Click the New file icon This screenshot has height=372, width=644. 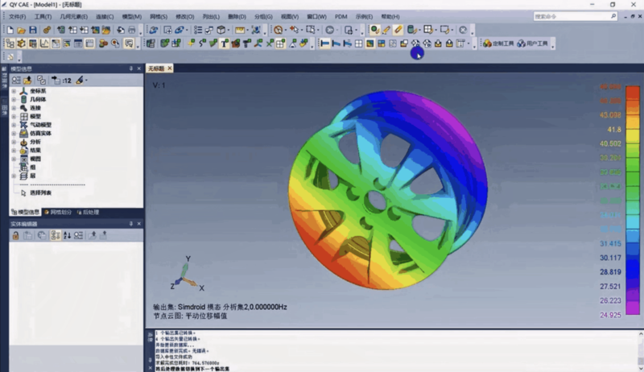(10, 30)
